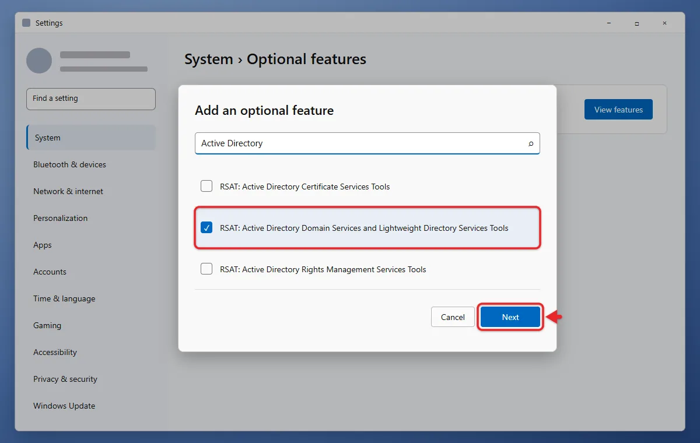Viewport: 700px width, 443px height.
Task: Click the View features button
Action: click(x=618, y=110)
